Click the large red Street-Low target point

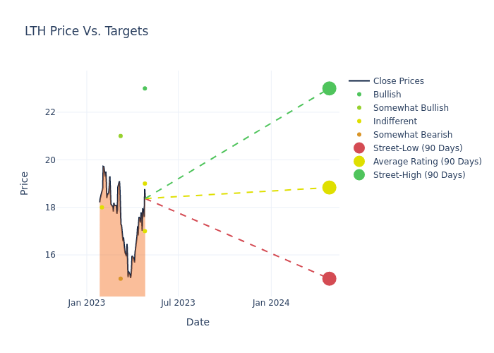pyautogui.click(x=329, y=279)
